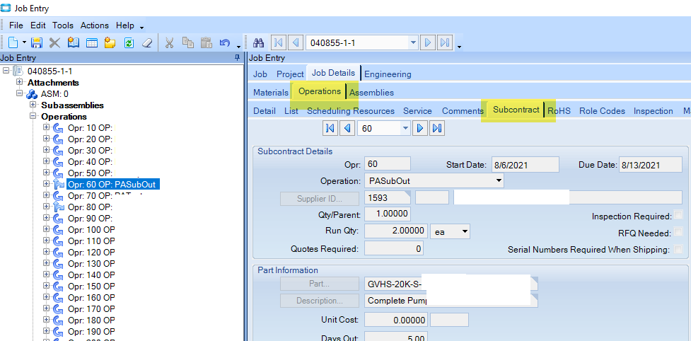Toggle the RFQ Needed checkbox
Image resolution: width=691 pixels, height=341 pixels.
[x=679, y=232]
